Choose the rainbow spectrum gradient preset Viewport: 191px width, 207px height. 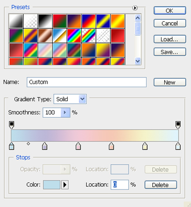click(x=74, y=36)
